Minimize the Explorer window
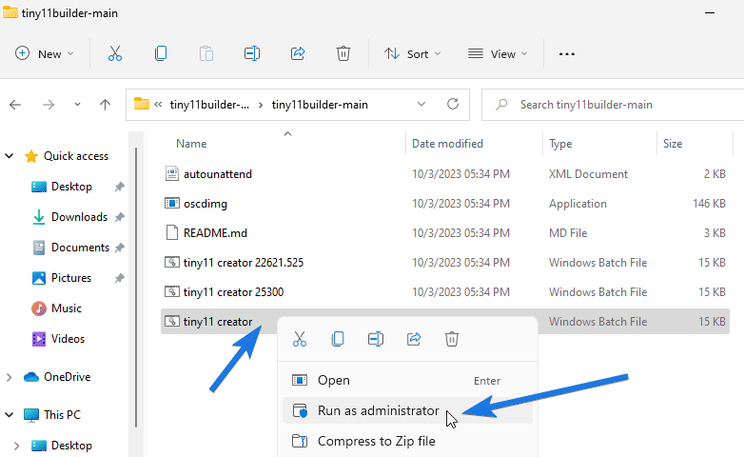Image resolution: width=744 pixels, height=457 pixels. coord(710,12)
